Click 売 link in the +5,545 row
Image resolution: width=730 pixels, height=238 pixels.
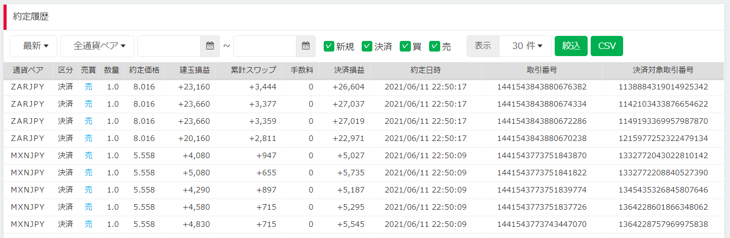tap(89, 224)
